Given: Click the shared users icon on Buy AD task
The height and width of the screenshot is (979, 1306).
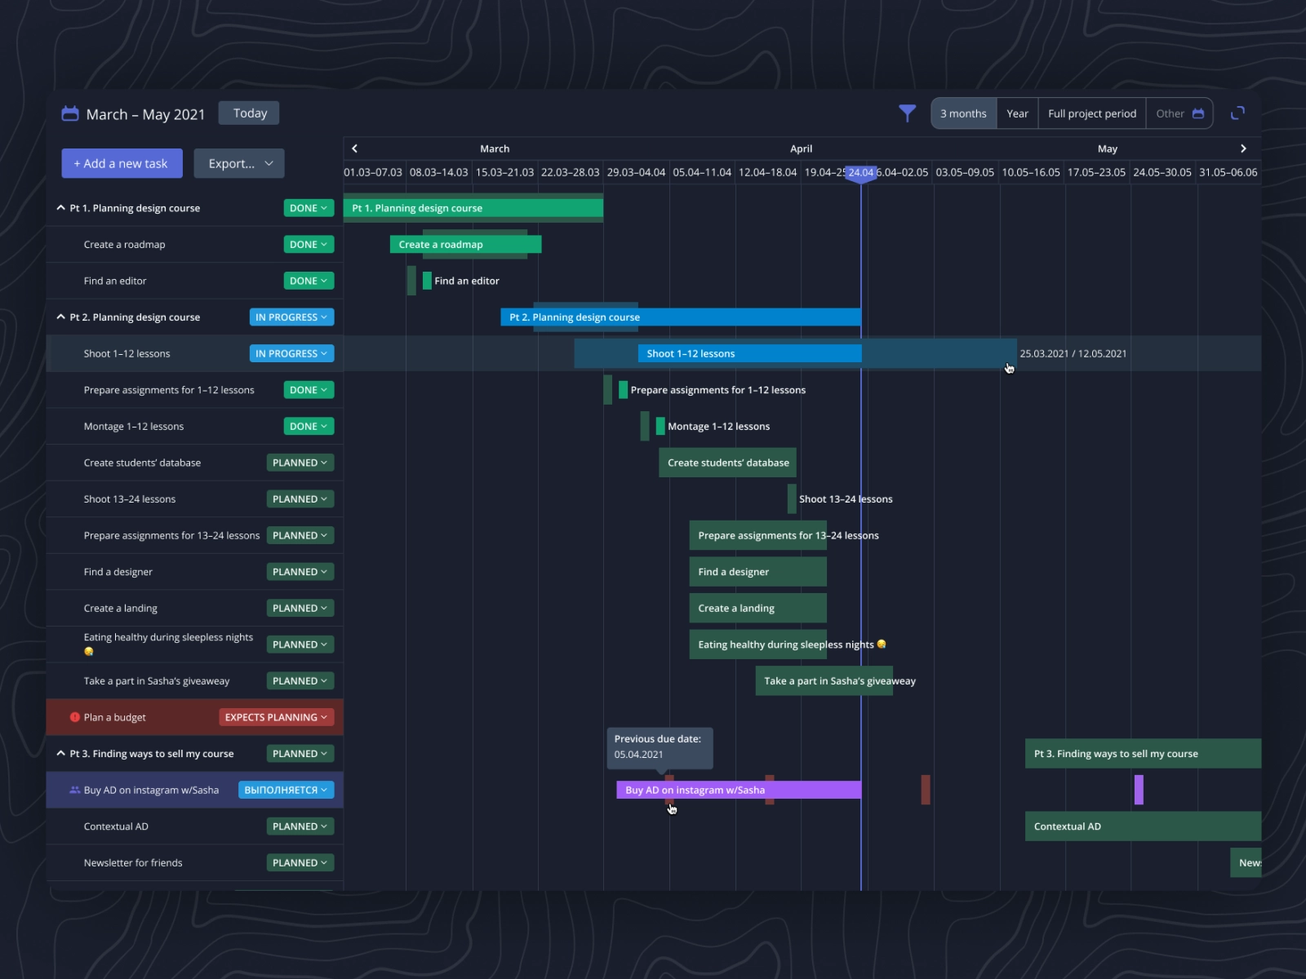Looking at the screenshot, I should pos(75,790).
